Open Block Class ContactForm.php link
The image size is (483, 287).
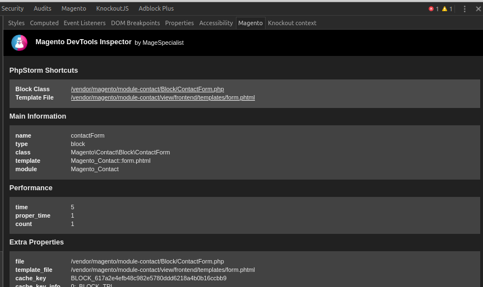147,89
